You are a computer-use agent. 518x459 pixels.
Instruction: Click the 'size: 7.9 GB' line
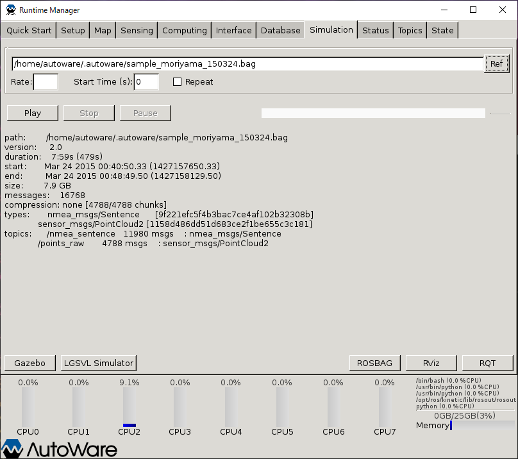click(x=38, y=186)
